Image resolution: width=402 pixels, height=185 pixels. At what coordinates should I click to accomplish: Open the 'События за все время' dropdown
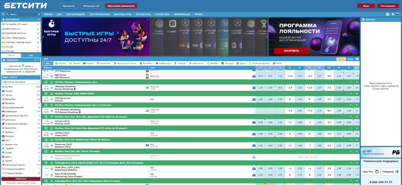(20, 82)
